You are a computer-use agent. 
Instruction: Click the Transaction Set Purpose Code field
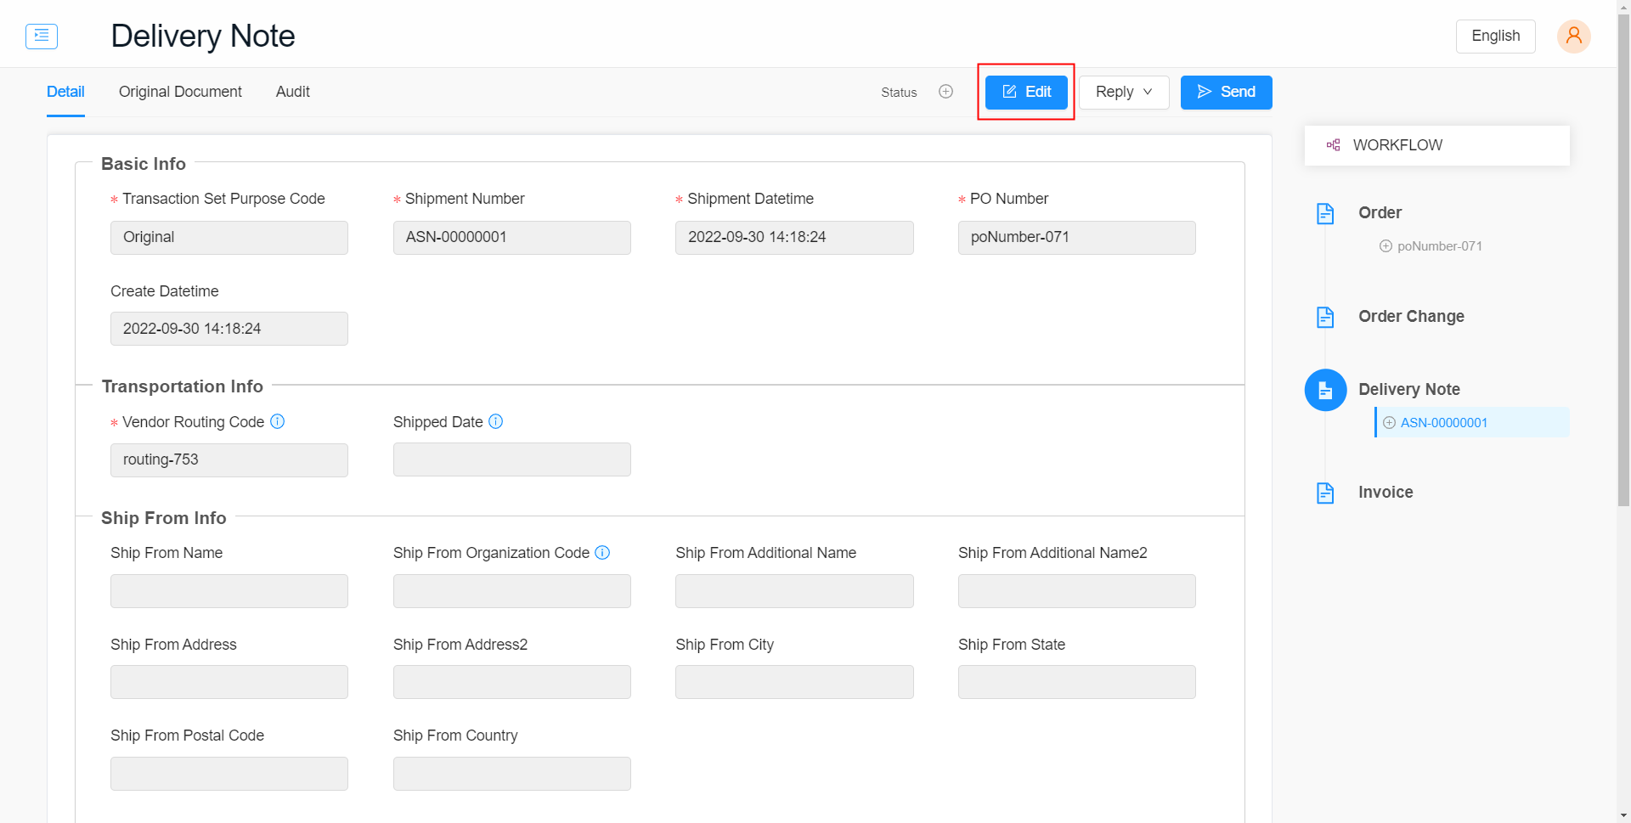[x=229, y=238]
